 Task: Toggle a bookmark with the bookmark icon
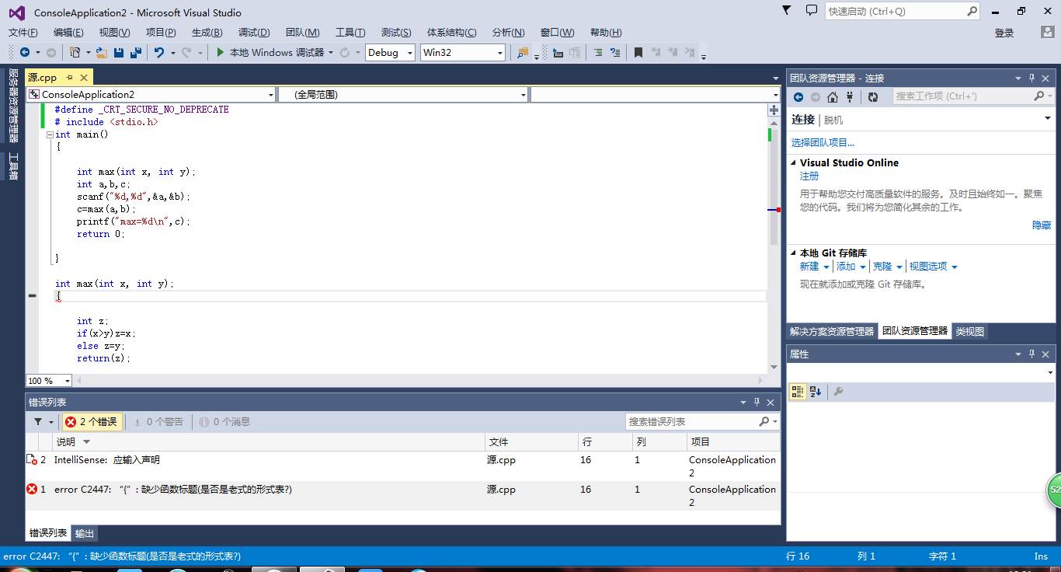[638, 53]
